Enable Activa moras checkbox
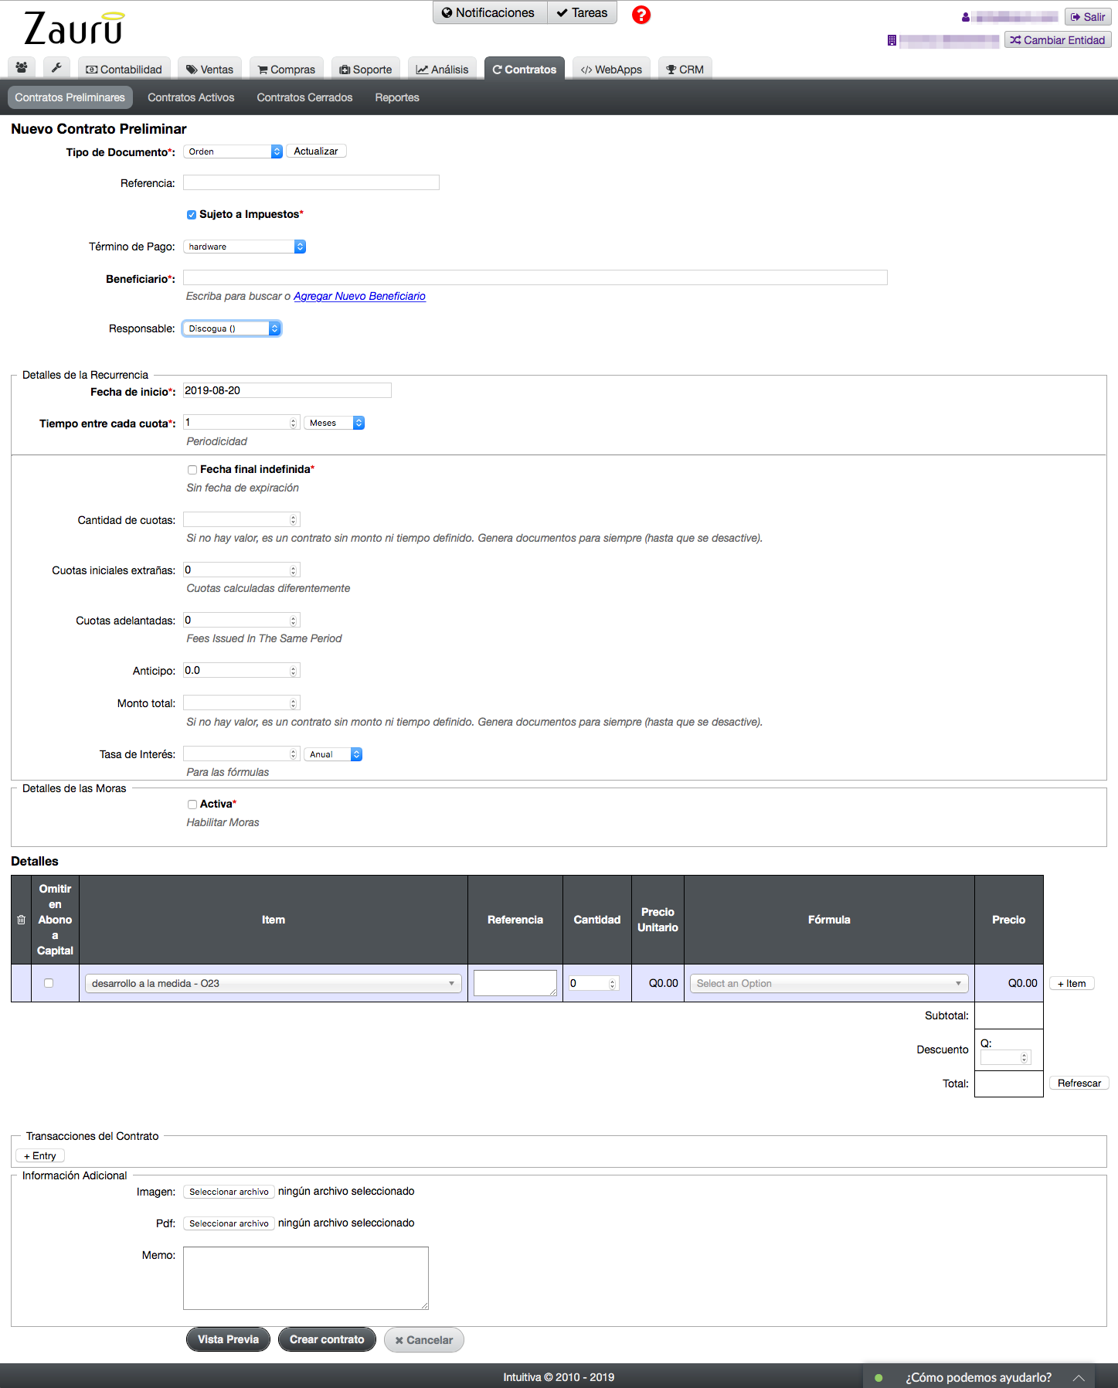The height and width of the screenshot is (1388, 1118). pos(192,805)
